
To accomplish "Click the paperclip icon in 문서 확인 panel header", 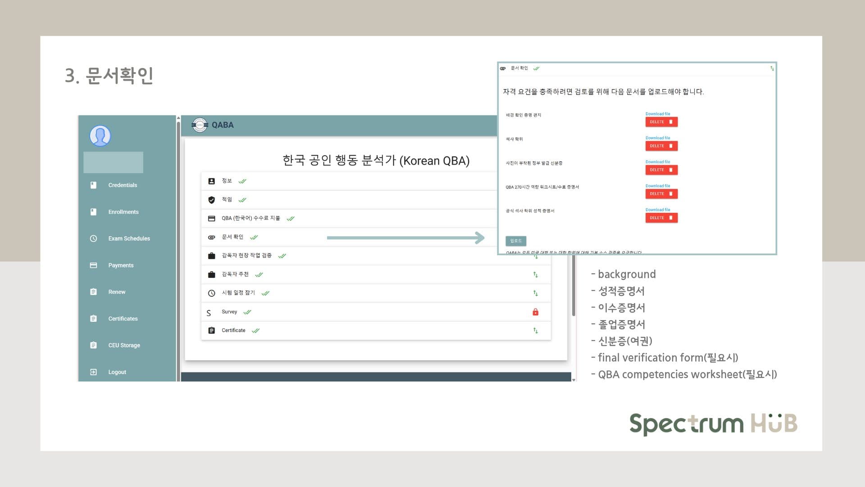I will [x=503, y=69].
